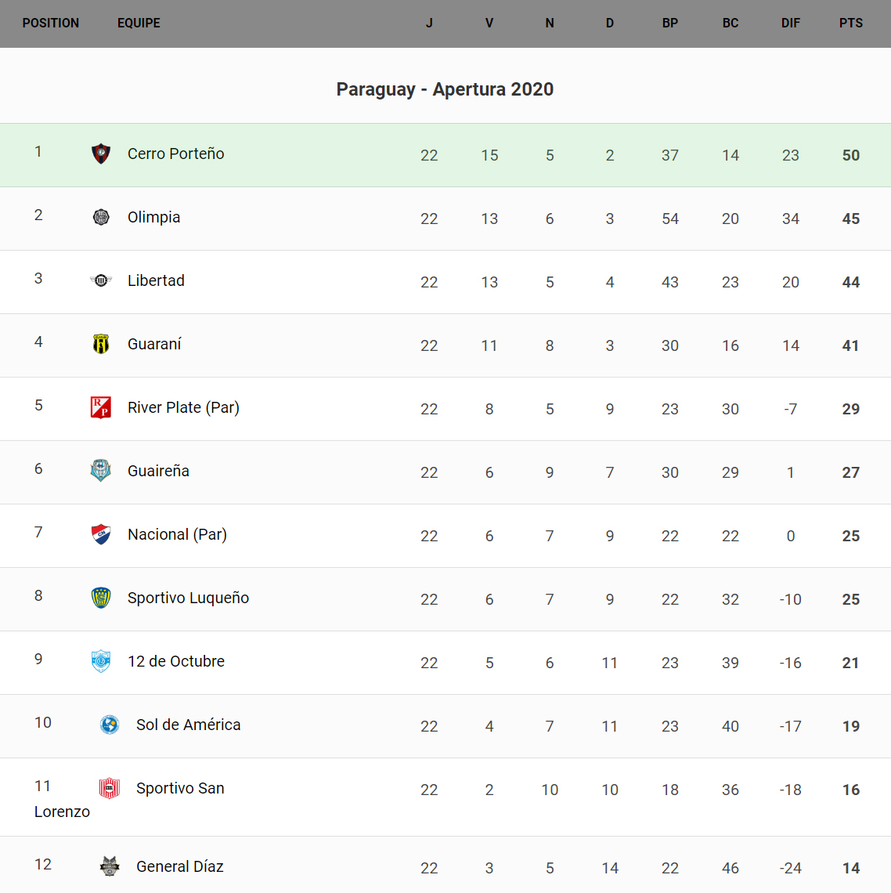
Task: Click the Sportivo San Lorenzo crest
Action: pyautogui.click(x=110, y=788)
